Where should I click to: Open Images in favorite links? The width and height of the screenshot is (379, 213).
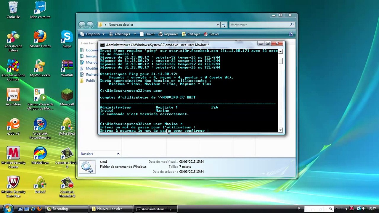88,57
